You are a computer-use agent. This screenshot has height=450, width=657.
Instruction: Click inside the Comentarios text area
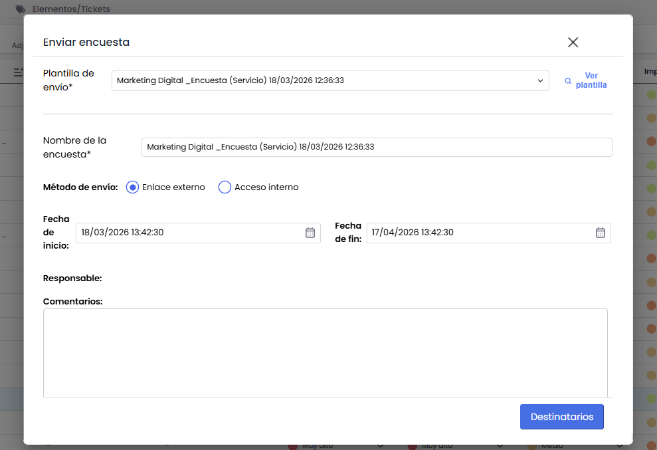pyautogui.click(x=325, y=352)
